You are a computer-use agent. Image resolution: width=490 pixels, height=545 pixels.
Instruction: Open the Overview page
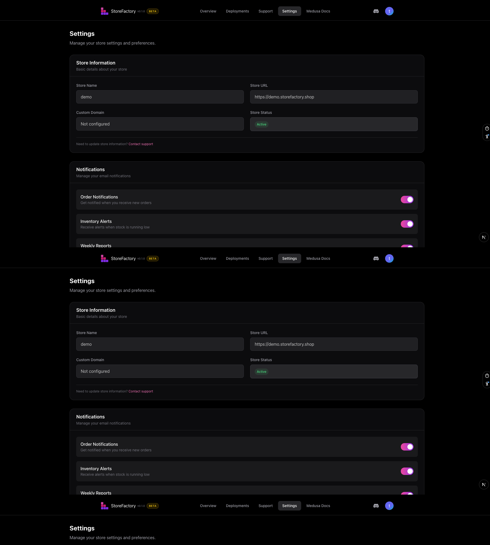point(208,11)
